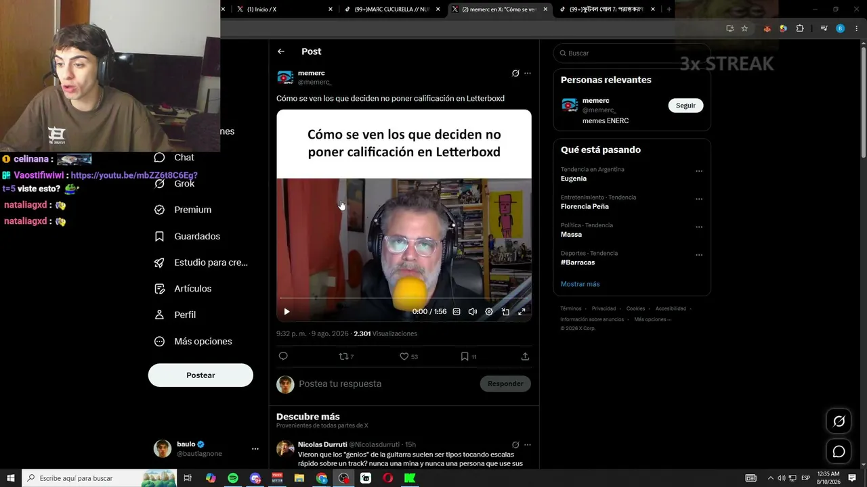Click 'Mostrar más' in trends panel
Image resolution: width=867 pixels, height=487 pixels.
click(x=580, y=284)
